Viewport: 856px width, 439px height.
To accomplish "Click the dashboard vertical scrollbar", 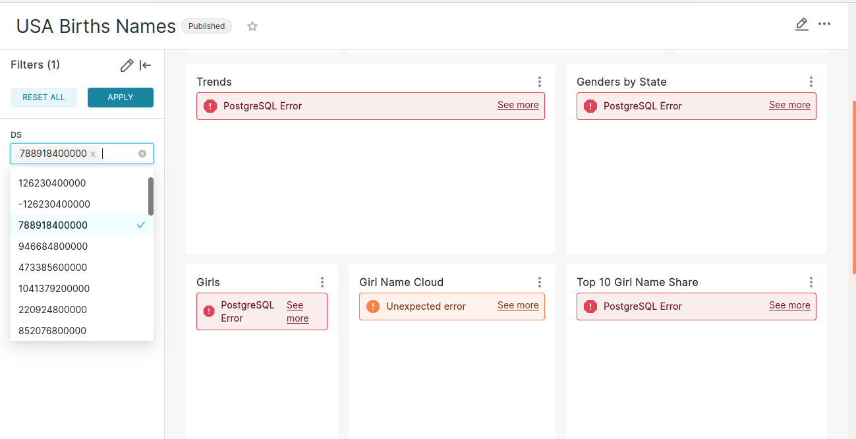I will [x=854, y=187].
